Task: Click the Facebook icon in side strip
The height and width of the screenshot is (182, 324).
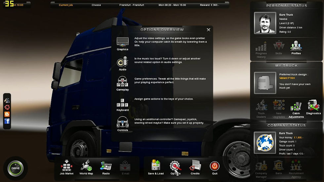Action: click(7, 121)
